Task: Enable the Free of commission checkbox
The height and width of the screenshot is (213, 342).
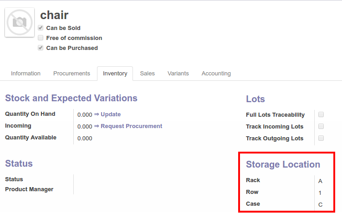Action: coord(41,38)
